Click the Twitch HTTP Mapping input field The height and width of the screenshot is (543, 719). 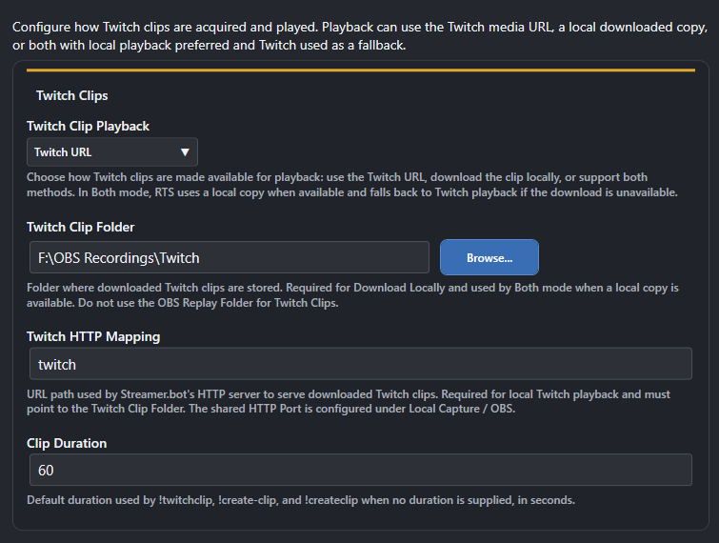tap(360, 364)
